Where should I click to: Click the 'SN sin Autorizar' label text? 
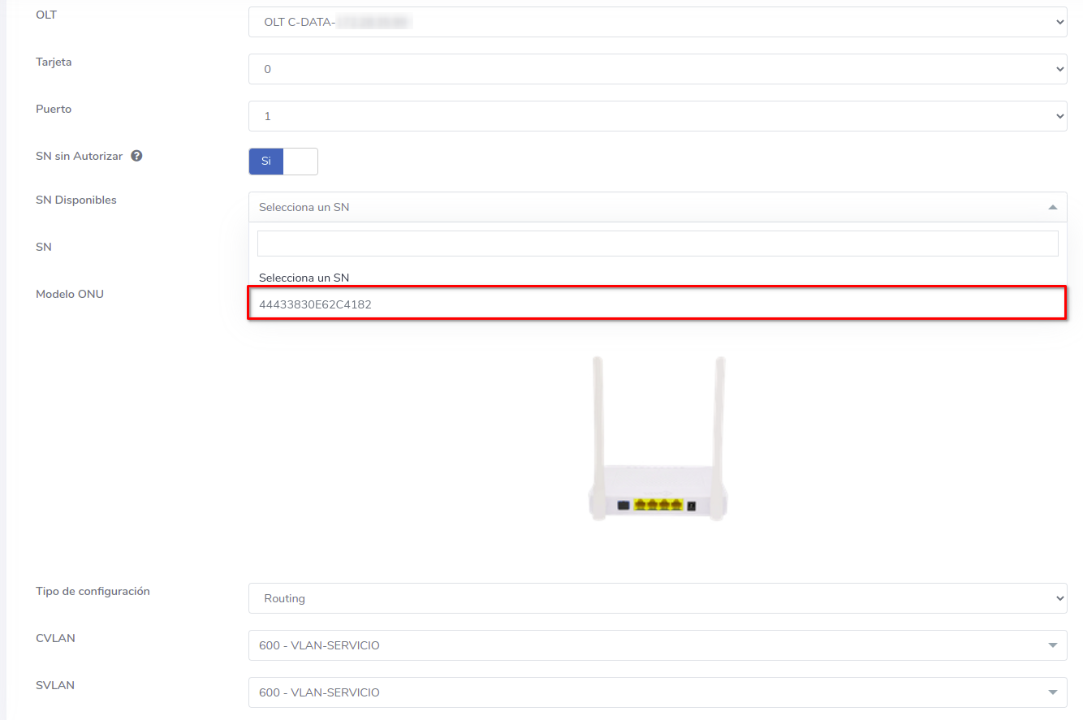[x=79, y=156]
